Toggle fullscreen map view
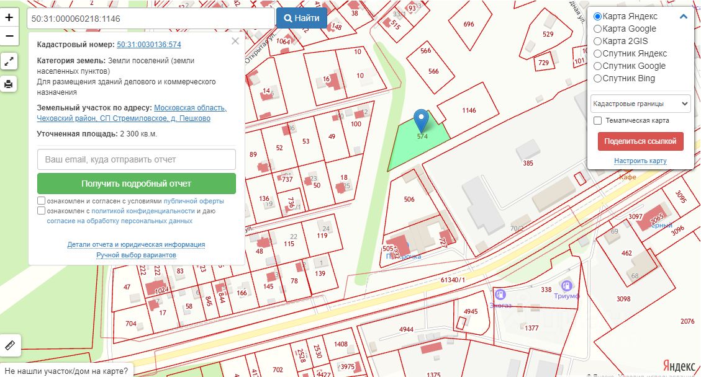This screenshot has width=701, height=377. tap(9, 61)
